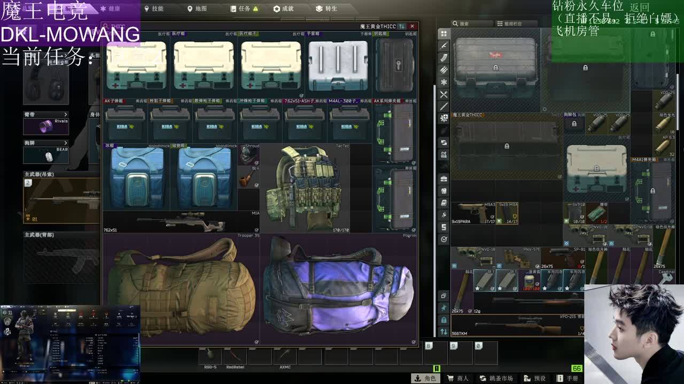Open 商人 (Traders) from the bottom bar
This screenshot has height=384, width=684.
[457, 378]
